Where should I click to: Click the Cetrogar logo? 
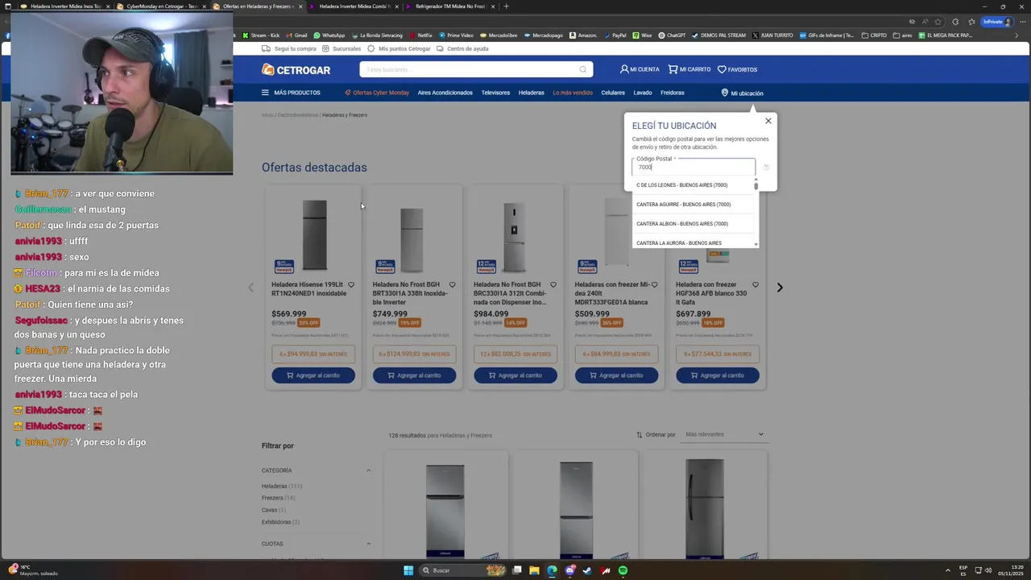coord(296,70)
